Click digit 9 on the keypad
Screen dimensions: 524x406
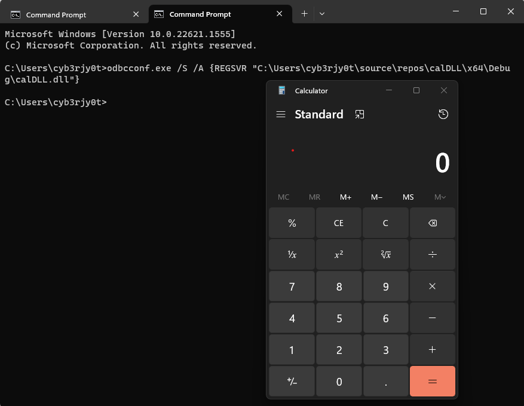pyautogui.click(x=385, y=286)
